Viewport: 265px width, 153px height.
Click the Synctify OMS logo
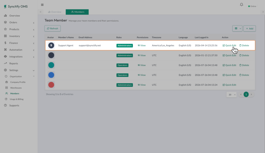click(x=16, y=6)
